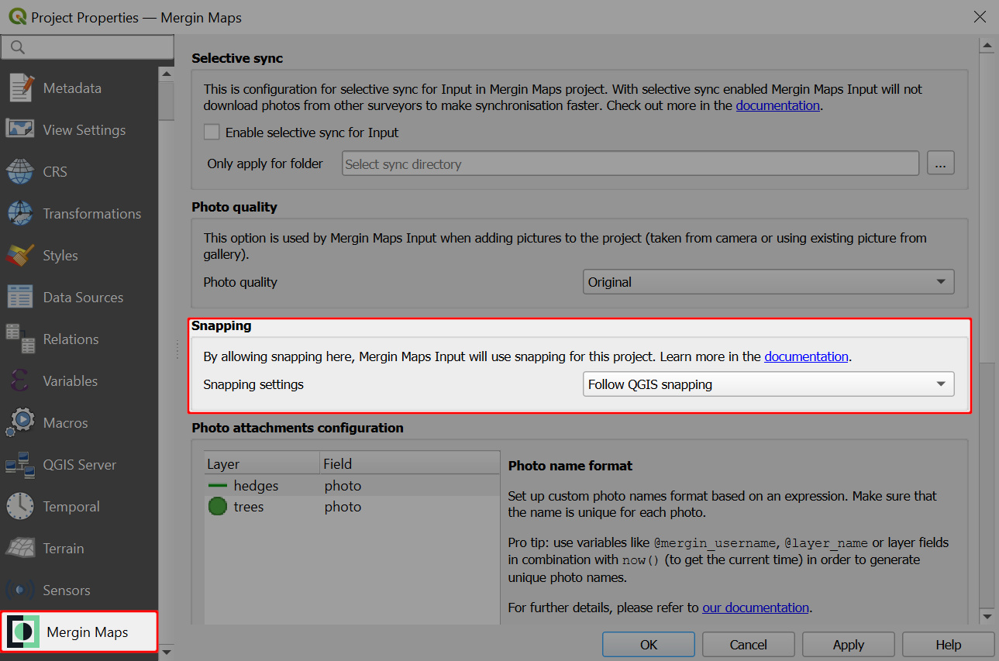Open selective sync documentation link
Viewport: 999px width, 661px height.
tap(777, 105)
